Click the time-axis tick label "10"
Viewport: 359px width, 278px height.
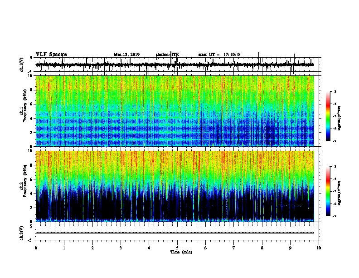319,248
